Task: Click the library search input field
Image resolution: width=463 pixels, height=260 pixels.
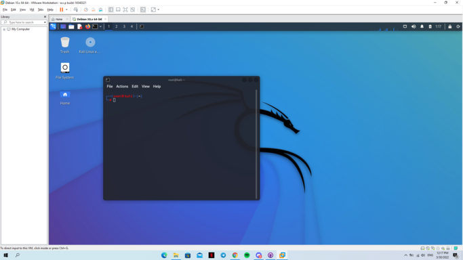Action: click(23, 22)
